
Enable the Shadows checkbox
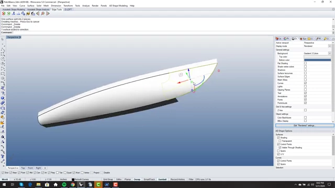pos(305,69)
